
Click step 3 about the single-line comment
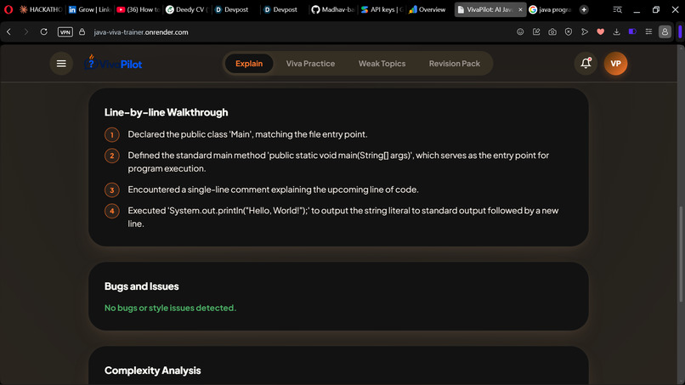click(273, 190)
